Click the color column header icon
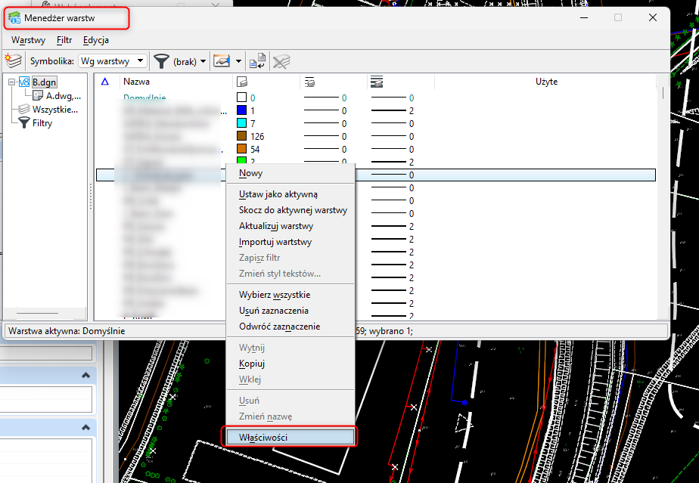699x483 pixels. [241, 82]
